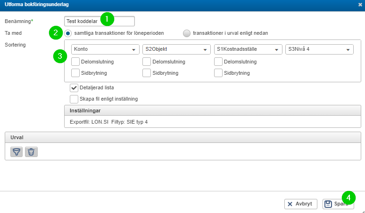Click the Inställningar panel header

point(213,110)
